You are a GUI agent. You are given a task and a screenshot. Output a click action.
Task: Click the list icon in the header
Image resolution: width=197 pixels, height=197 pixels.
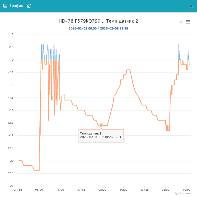(5, 6)
